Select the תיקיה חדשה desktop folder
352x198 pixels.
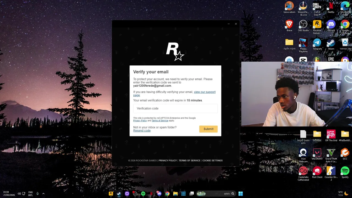coord(289,44)
